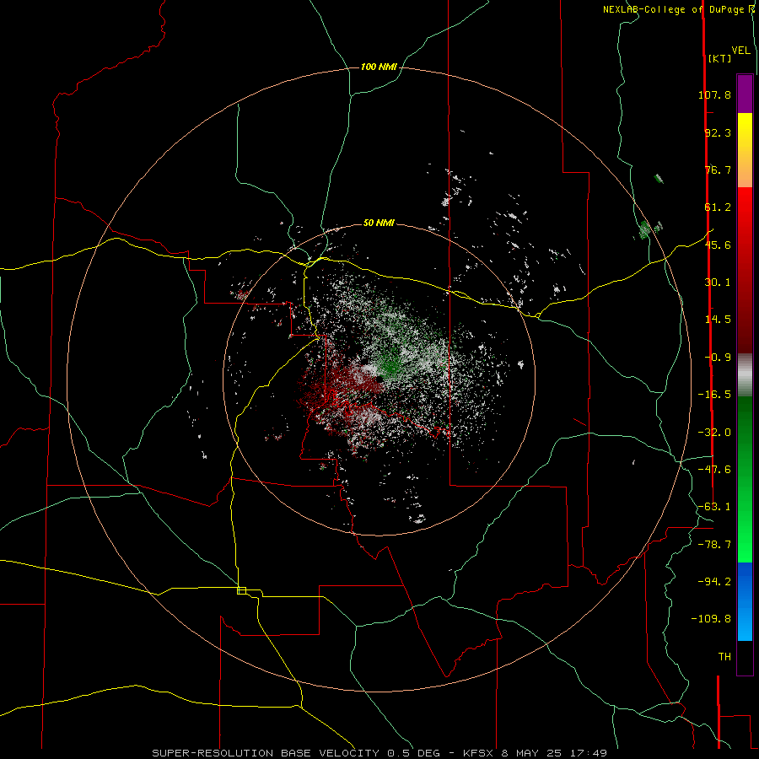
Task: Click the VEL legend title
Action: click(740, 50)
